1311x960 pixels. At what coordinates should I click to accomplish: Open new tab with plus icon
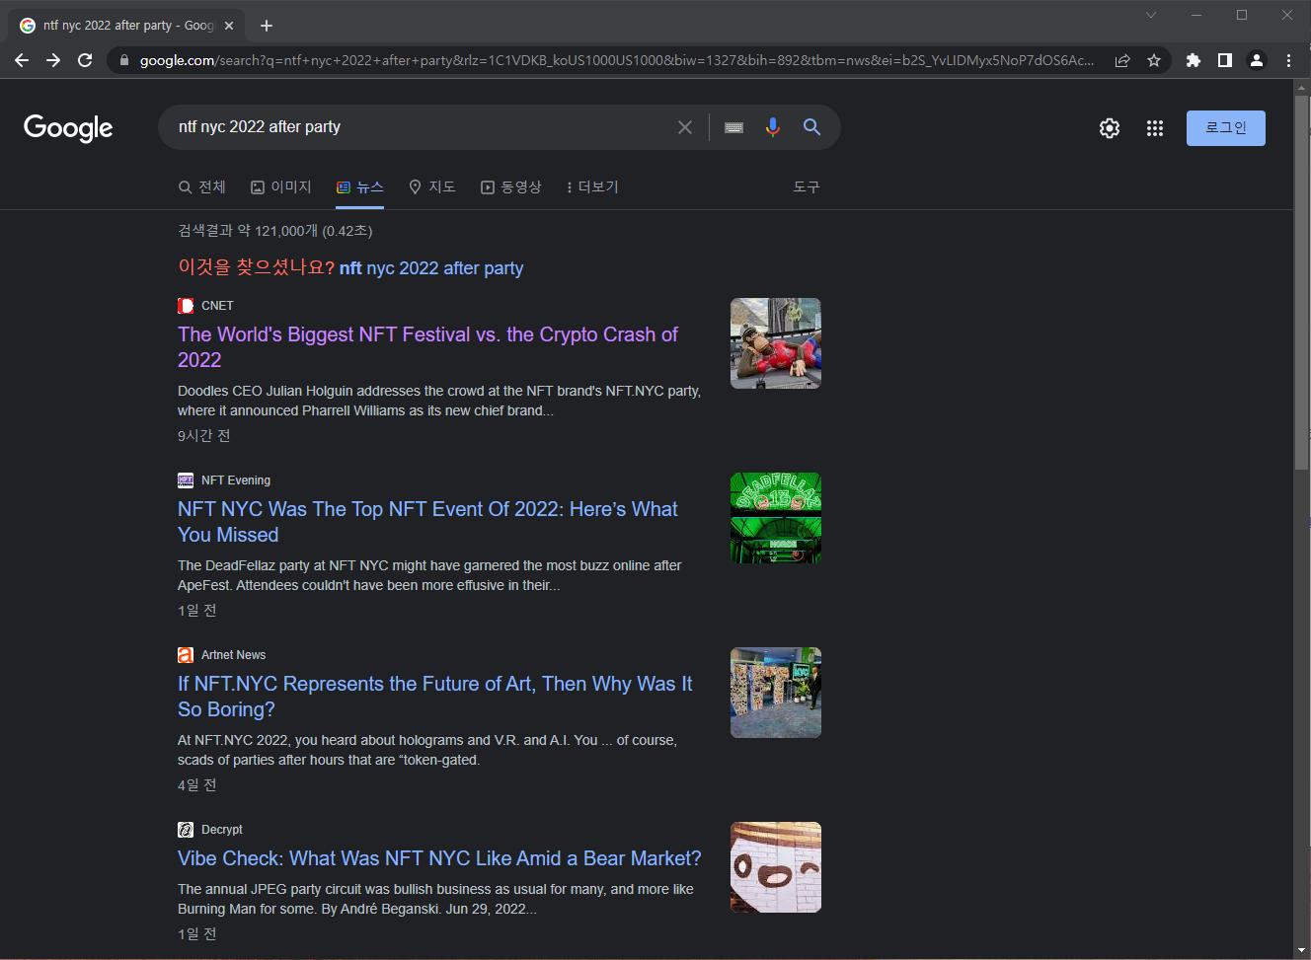point(267,26)
